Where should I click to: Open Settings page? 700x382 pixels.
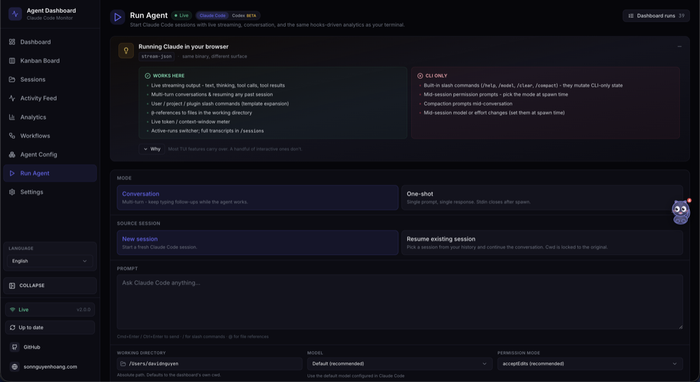[50, 192]
